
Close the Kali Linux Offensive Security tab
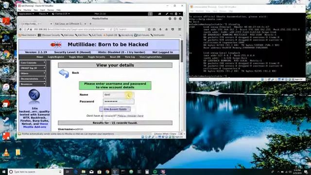[x=86, y=24]
